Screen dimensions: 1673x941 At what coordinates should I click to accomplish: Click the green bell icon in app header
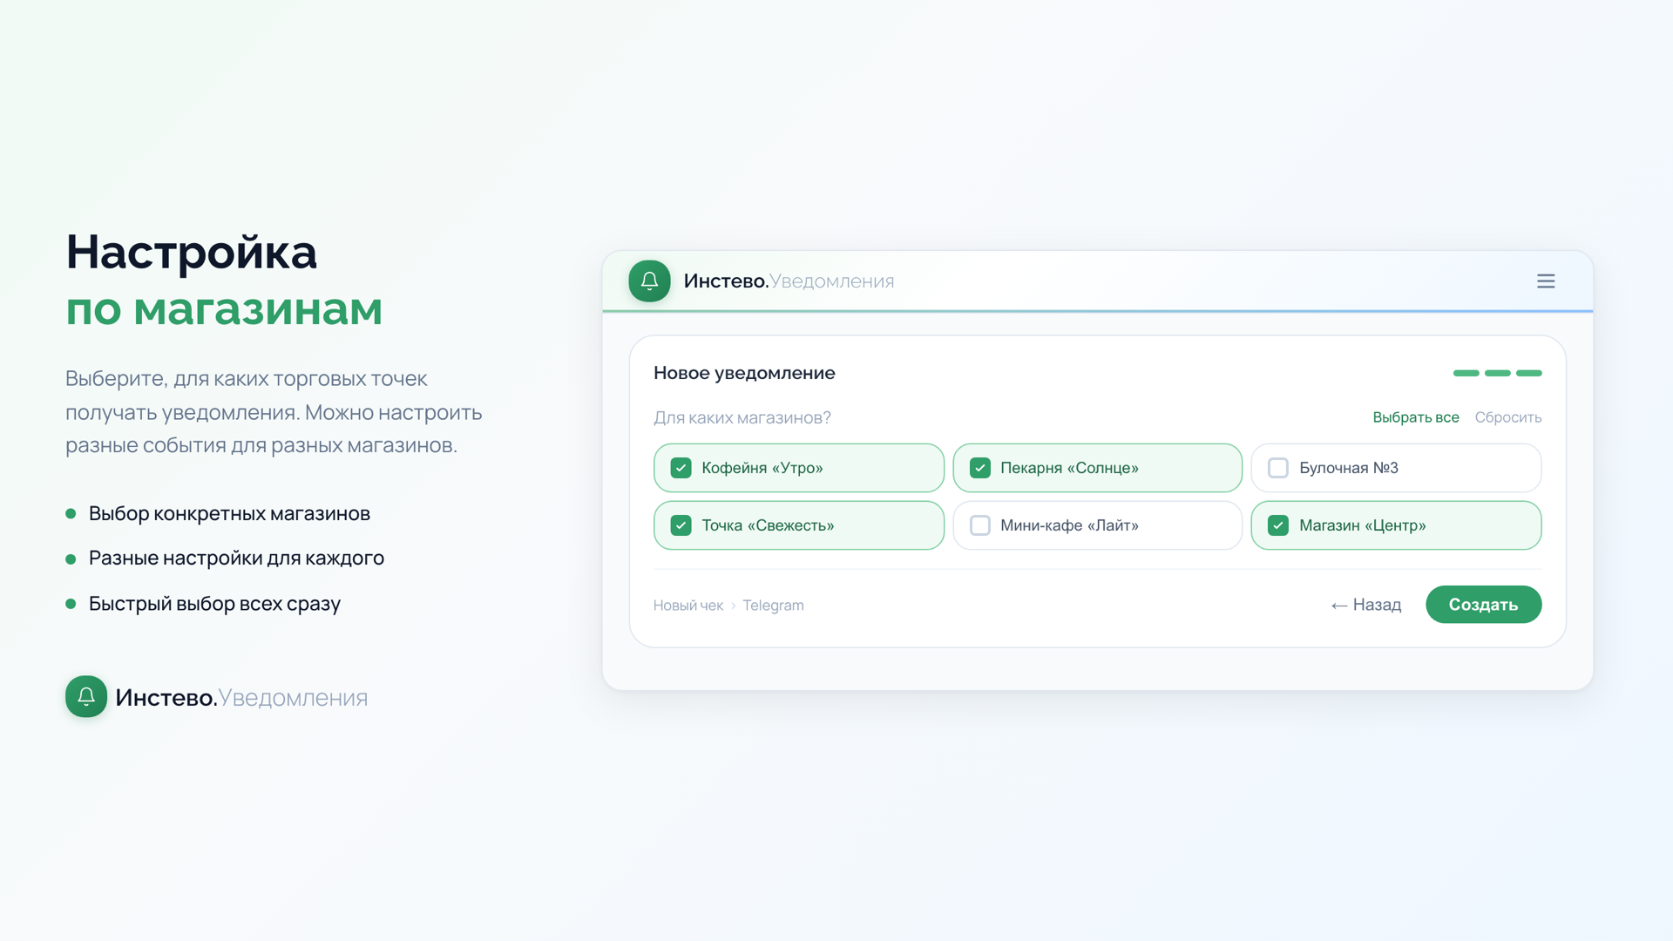point(649,281)
